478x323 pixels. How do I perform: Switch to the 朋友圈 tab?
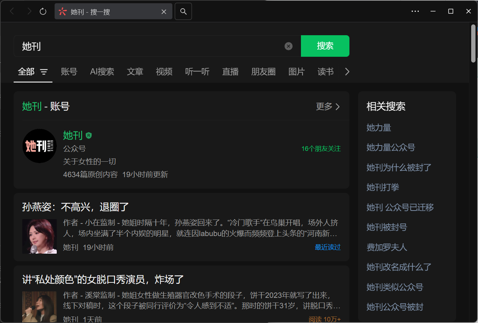pos(264,72)
